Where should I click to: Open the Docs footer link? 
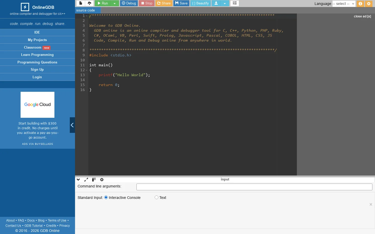coord(31,220)
